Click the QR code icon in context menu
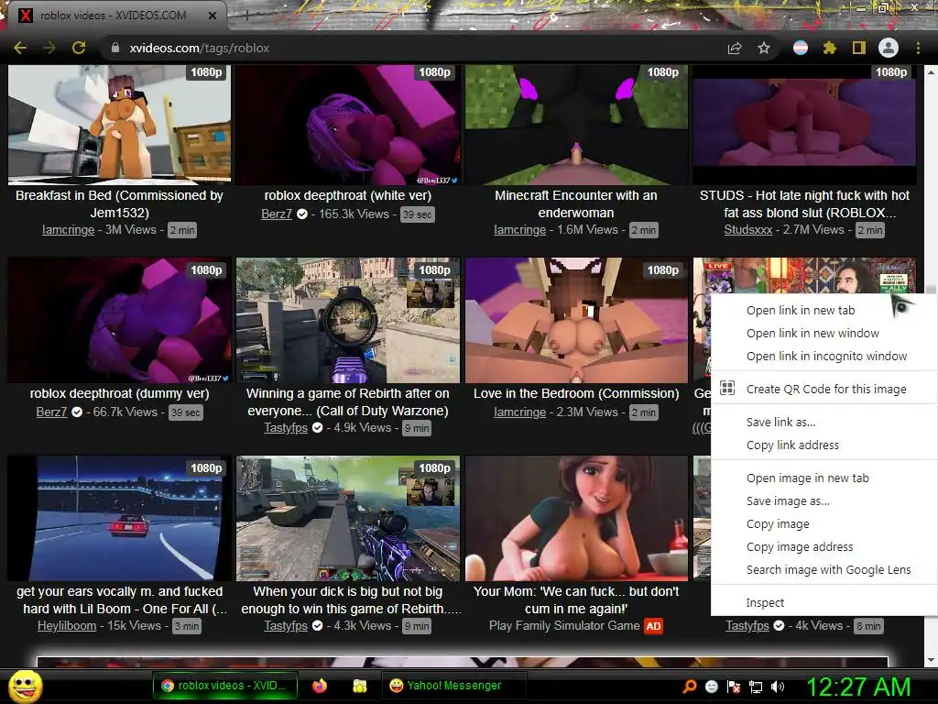Screen dimensions: 938x704 [x=727, y=388]
